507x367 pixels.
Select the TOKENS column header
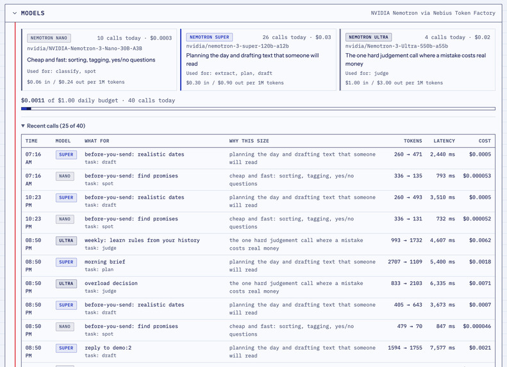point(413,141)
